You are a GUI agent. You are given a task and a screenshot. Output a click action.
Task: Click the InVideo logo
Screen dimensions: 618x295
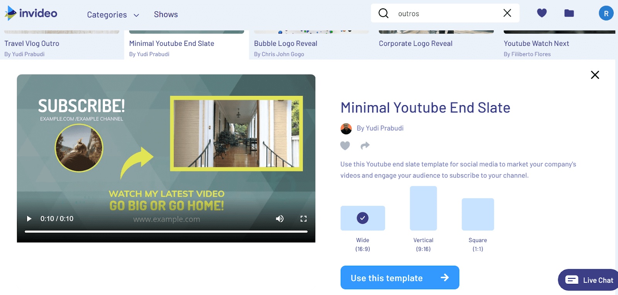pyautogui.click(x=31, y=14)
